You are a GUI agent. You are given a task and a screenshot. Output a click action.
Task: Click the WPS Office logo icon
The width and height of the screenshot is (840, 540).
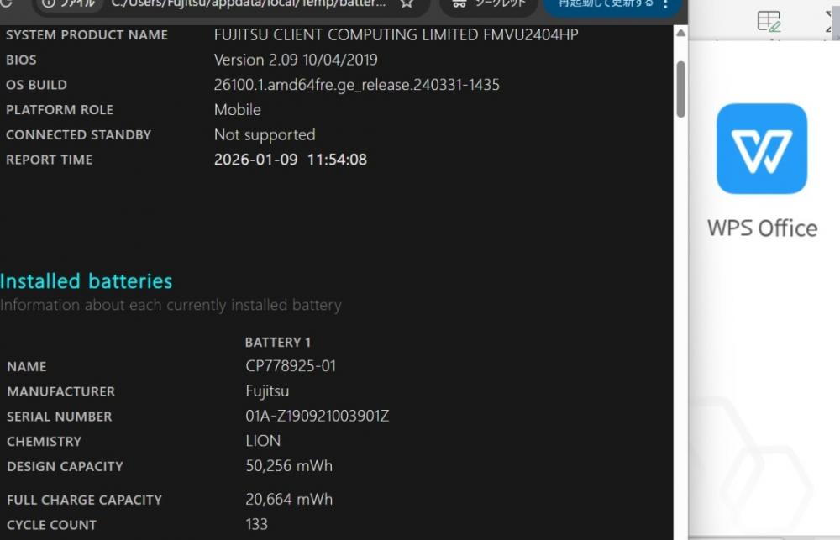761,149
